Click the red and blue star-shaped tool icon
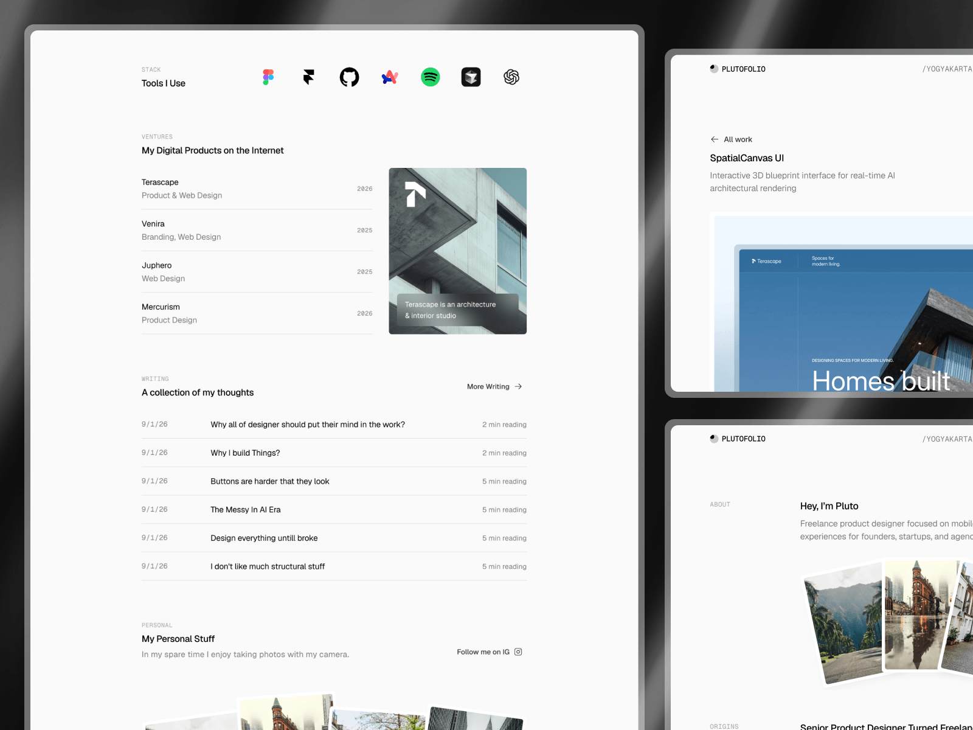Image resolution: width=973 pixels, height=730 pixels. (390, 77)
